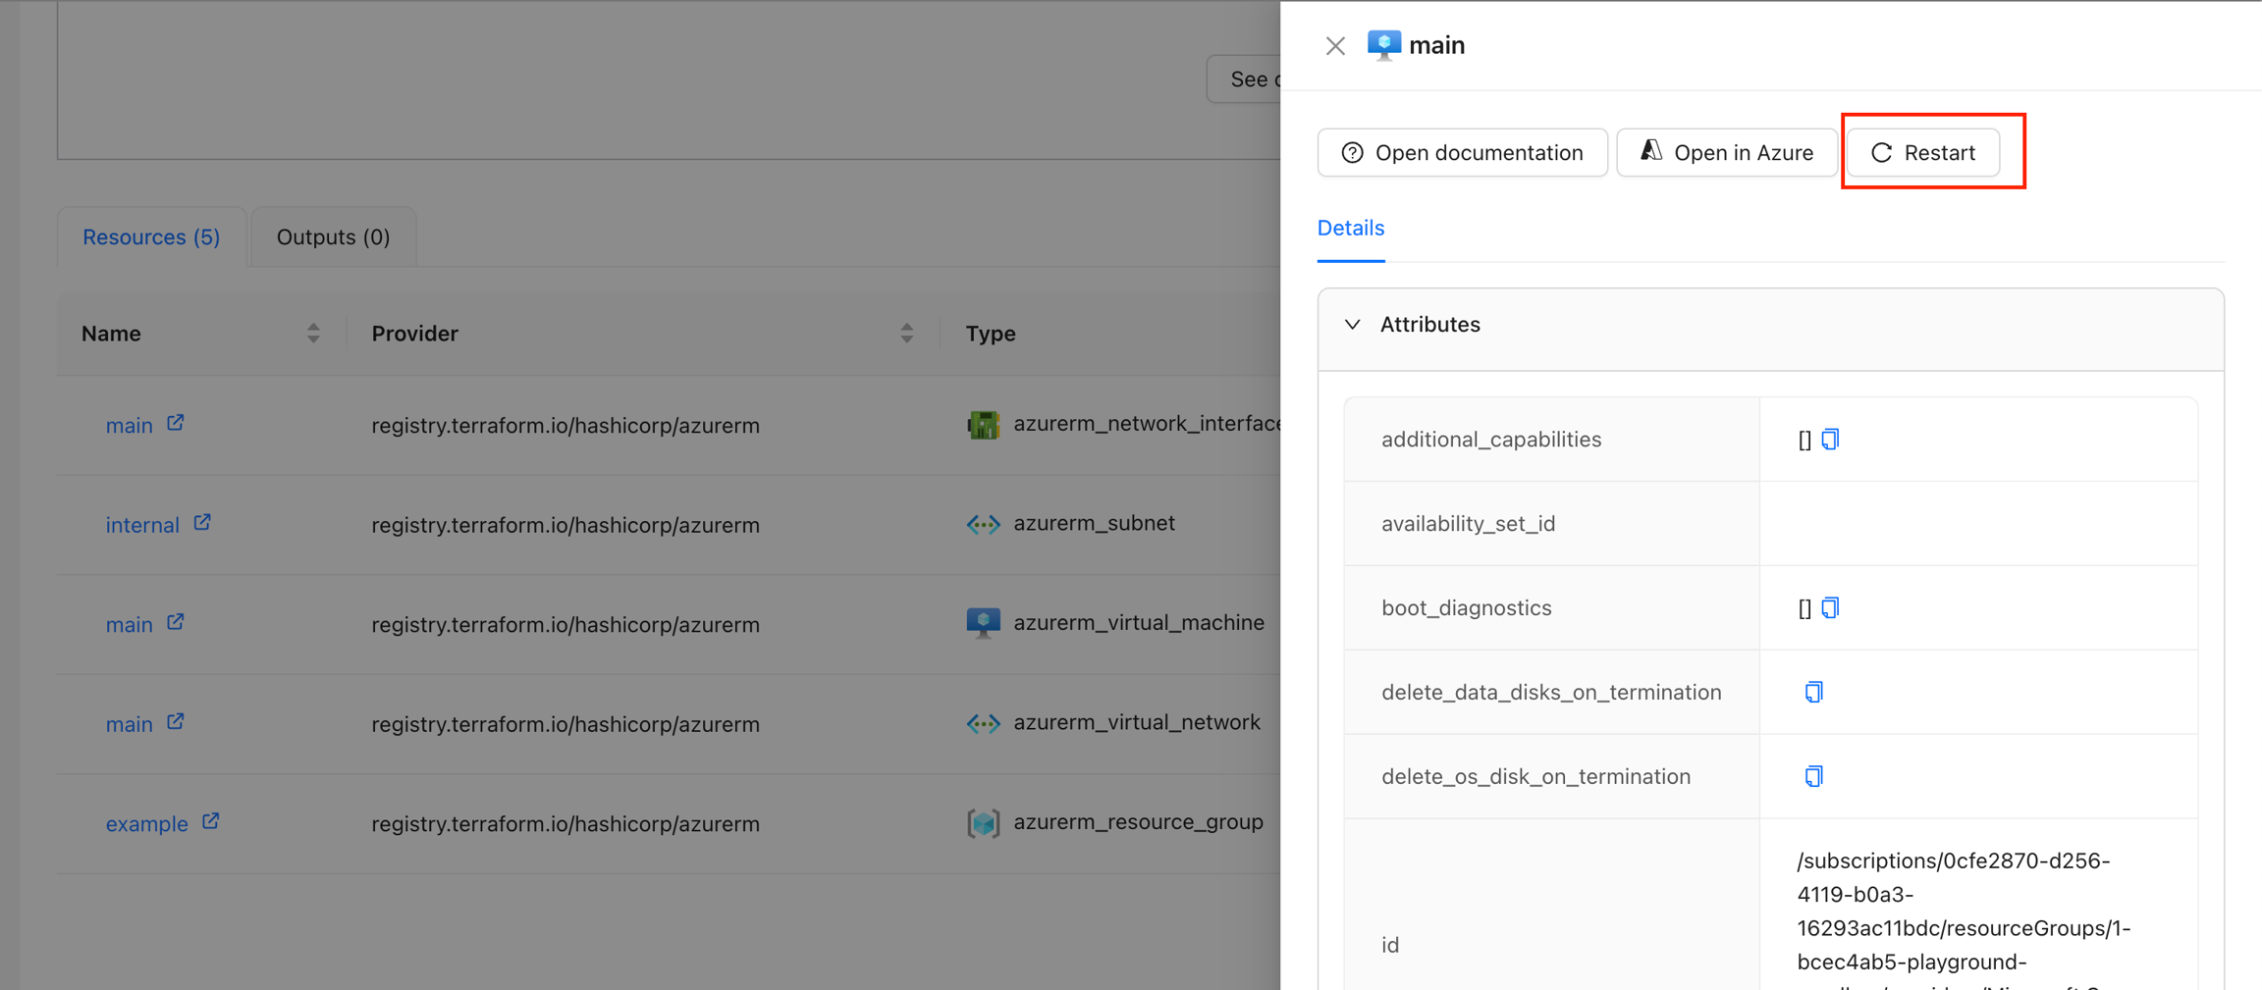Select the Details tab

click(1350, 229)
